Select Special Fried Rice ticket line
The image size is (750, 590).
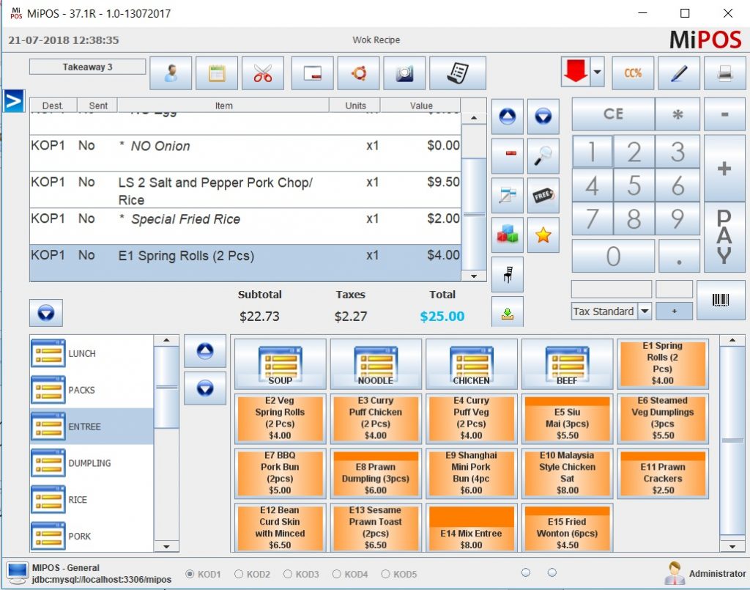(245, 226)
